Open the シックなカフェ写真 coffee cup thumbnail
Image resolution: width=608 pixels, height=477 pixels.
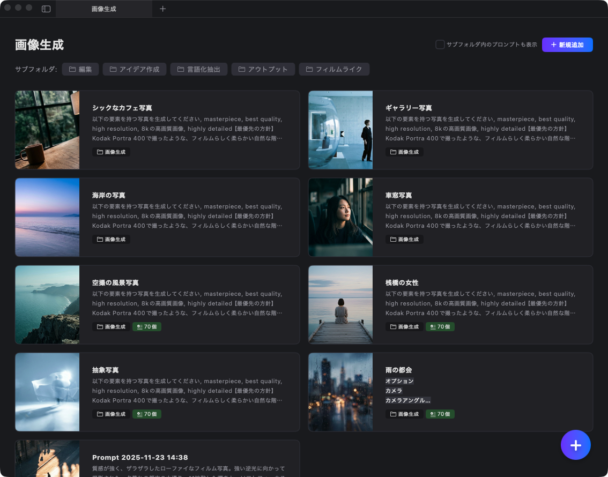tap(47, 130)
